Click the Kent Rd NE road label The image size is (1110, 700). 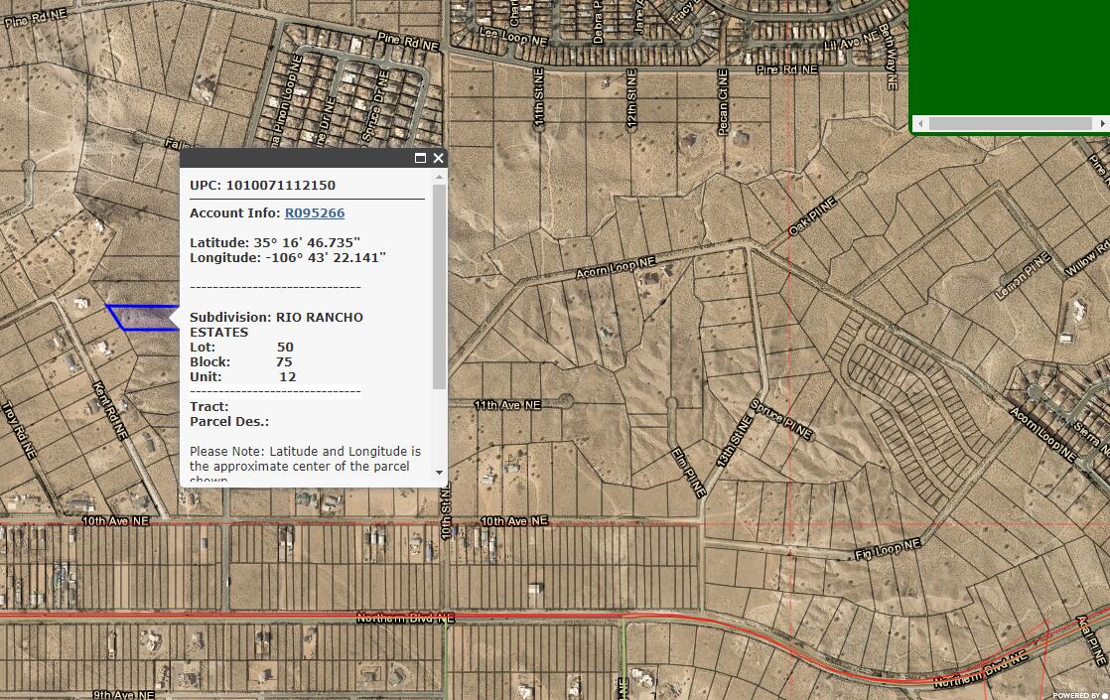[x=108, y=408]
